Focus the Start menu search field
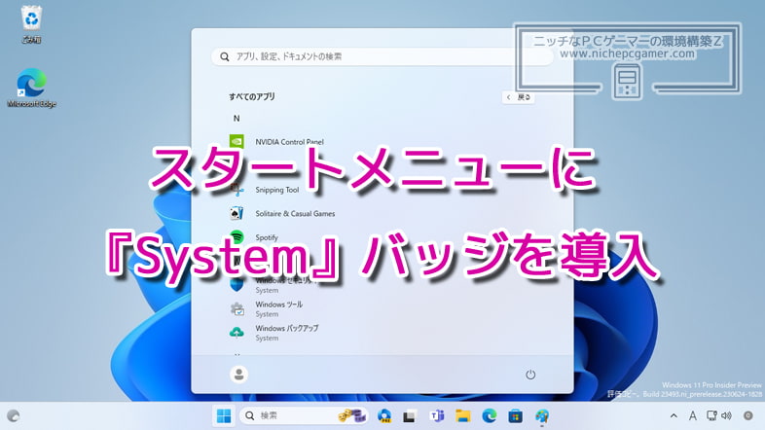This screenshot has height=430, width=765. click(382, 56)
